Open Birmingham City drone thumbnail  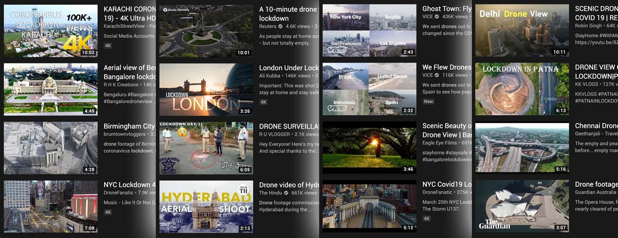pyautogui.click(x=51, y=148)
